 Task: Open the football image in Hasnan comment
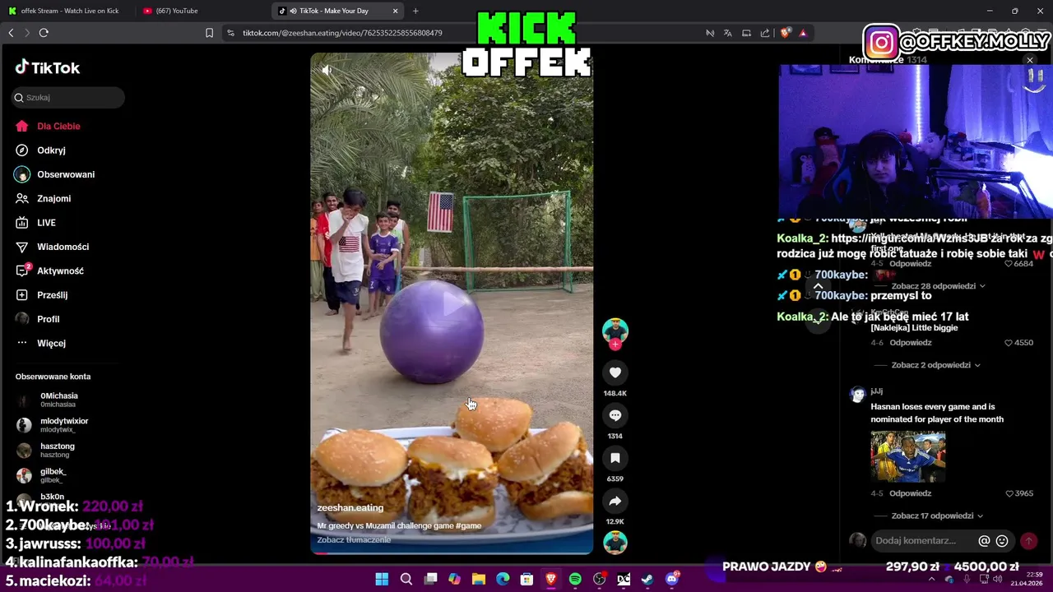pos(907,456)
